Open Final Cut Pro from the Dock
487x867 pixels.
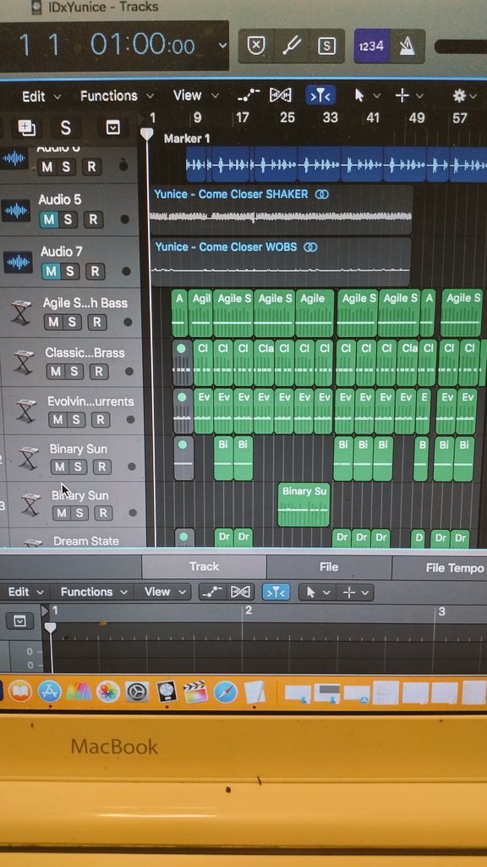195,693
